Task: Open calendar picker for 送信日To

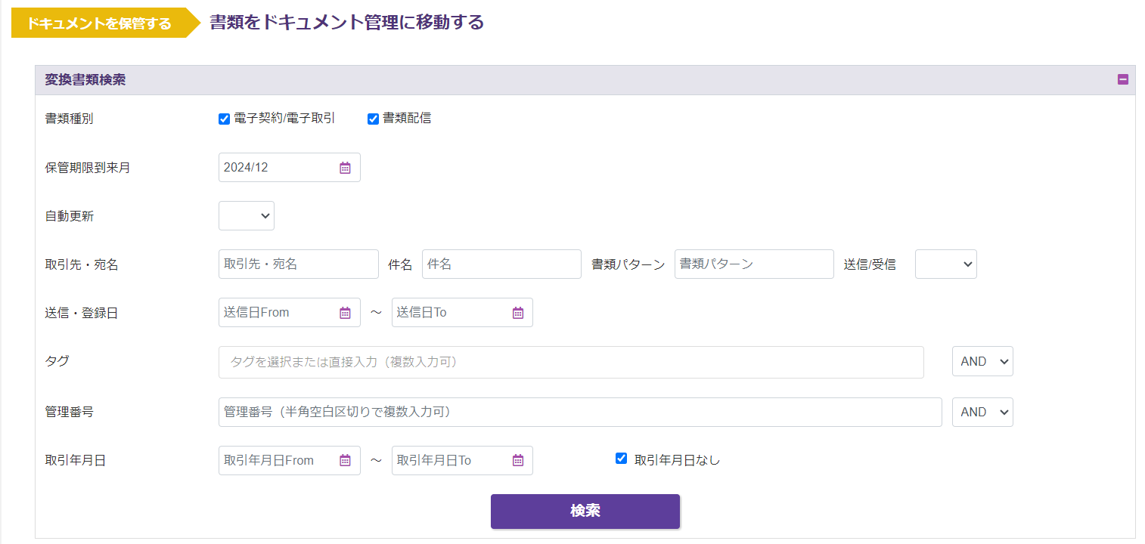Action: coord(518,313)
